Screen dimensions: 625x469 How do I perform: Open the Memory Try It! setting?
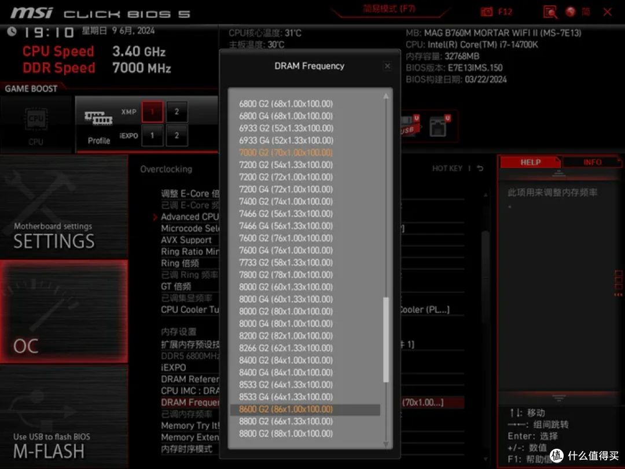[x=190, y=426]
